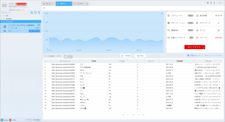The width and height of the screenshot is (225, 122).
Task: Click the import task icon beside 全てのタスク
Action: tap(32, 12)
